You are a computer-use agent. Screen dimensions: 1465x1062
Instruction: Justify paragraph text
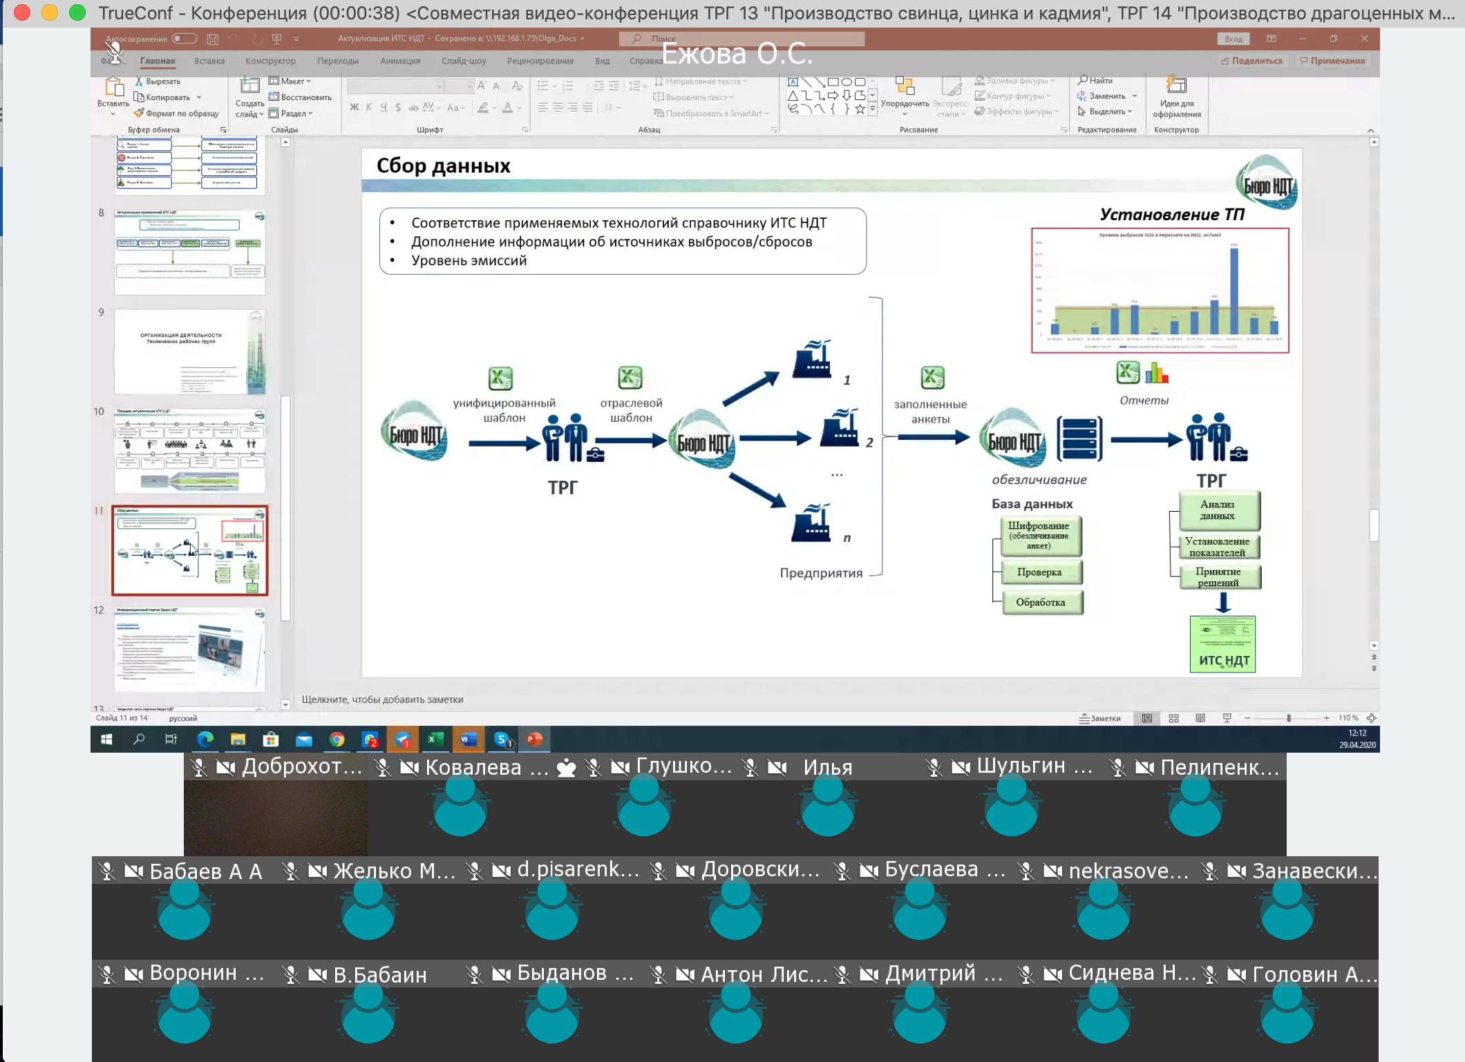coord(587,107)
